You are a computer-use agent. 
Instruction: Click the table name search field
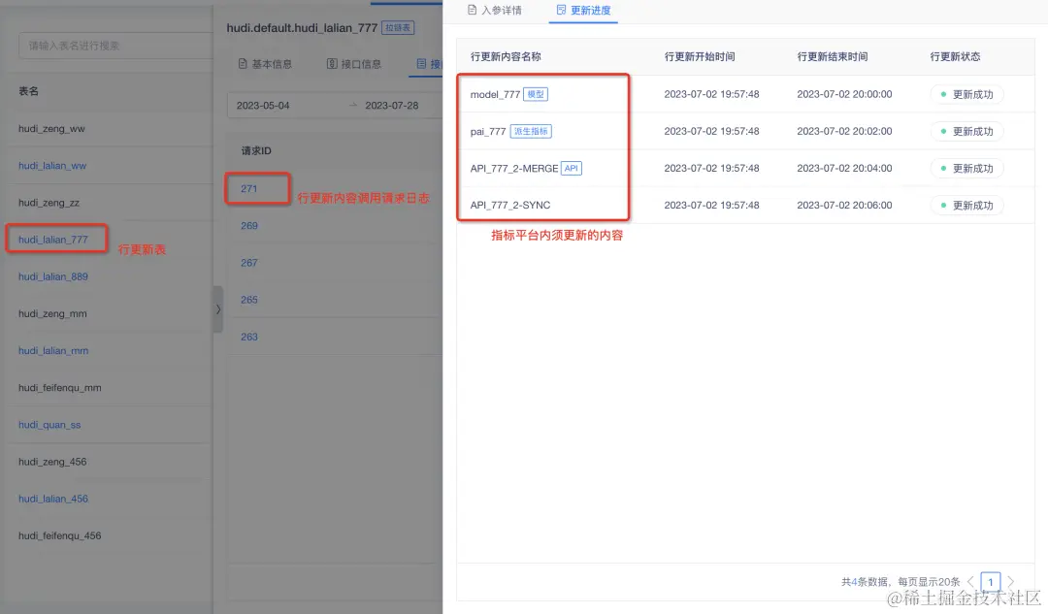[x=115, y=46]
